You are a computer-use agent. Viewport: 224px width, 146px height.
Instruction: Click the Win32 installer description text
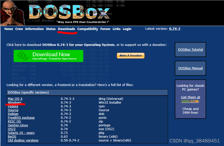110,102
